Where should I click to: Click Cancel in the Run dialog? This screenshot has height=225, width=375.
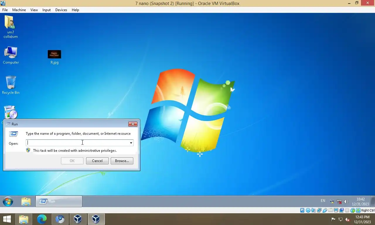(97, 161)
